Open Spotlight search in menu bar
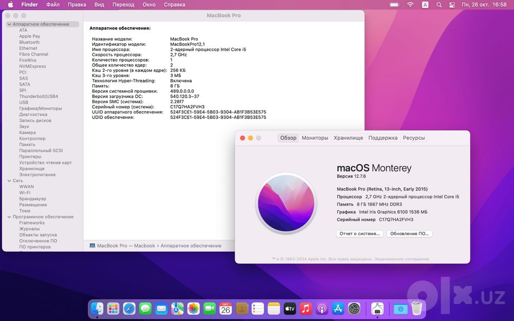The image size is (514, 321). [439, 5]
